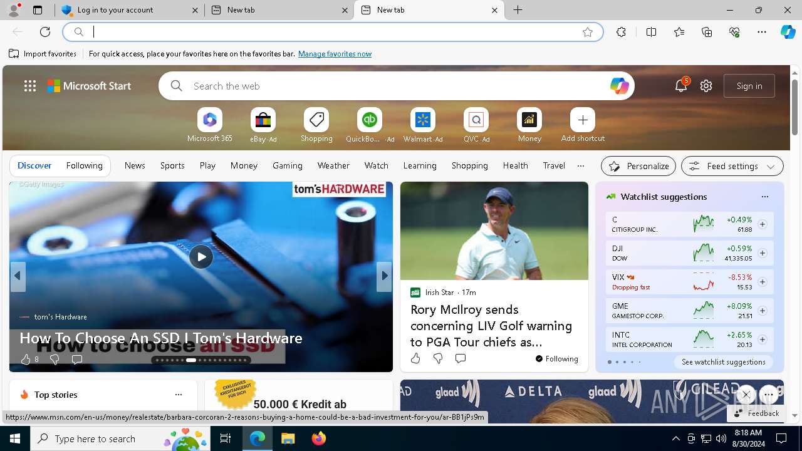The height and width of the screenshot is (451, 802).
Task: Open File Explorer from the taskbar
Action: [x=288, y=438]
